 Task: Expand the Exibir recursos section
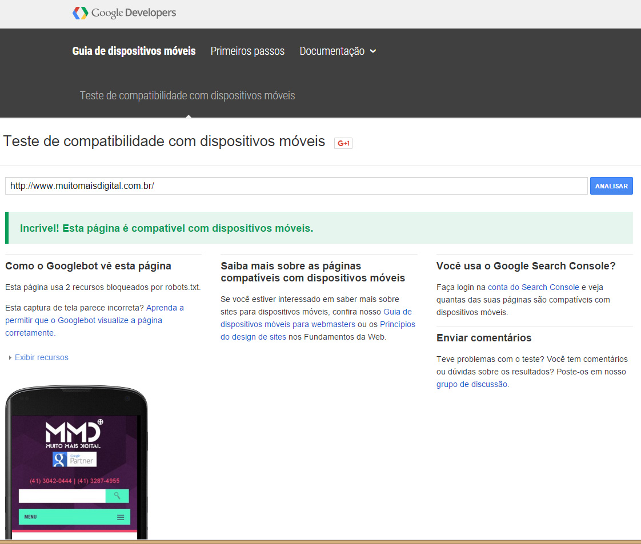tap(41, 357)
